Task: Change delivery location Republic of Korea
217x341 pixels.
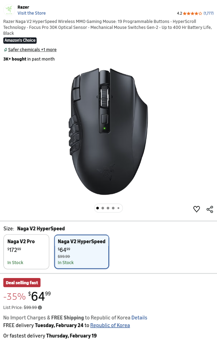Action: pyautogui.click(x=110, y=325)
